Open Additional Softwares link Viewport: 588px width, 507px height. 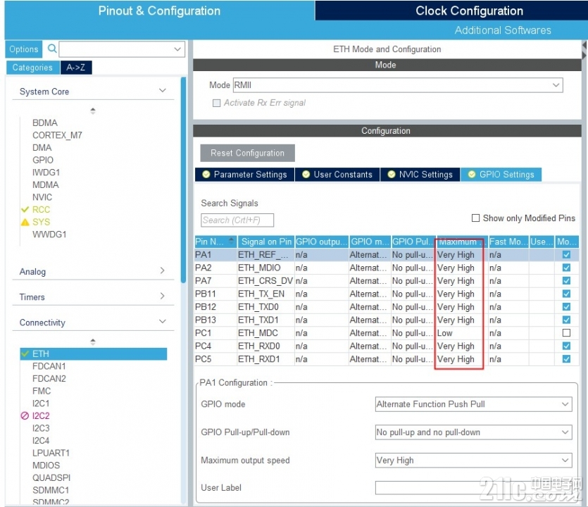503,30
